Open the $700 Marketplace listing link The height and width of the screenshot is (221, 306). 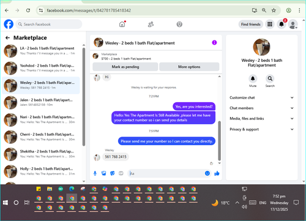[126, 59]
